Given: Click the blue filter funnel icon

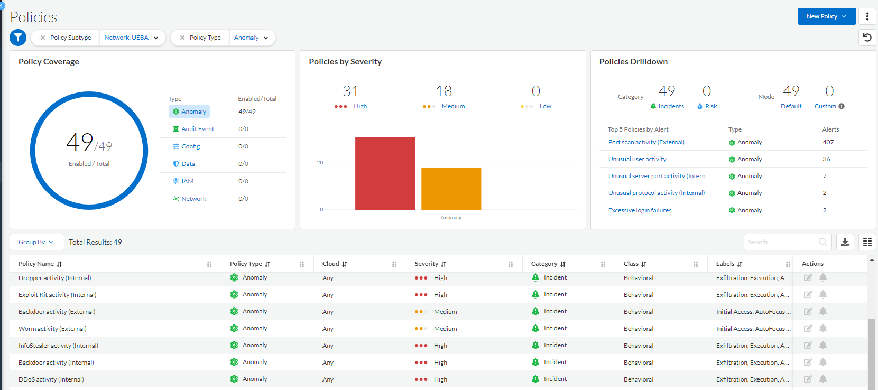Looking at the screenshot, I should (x=18, y=38).
